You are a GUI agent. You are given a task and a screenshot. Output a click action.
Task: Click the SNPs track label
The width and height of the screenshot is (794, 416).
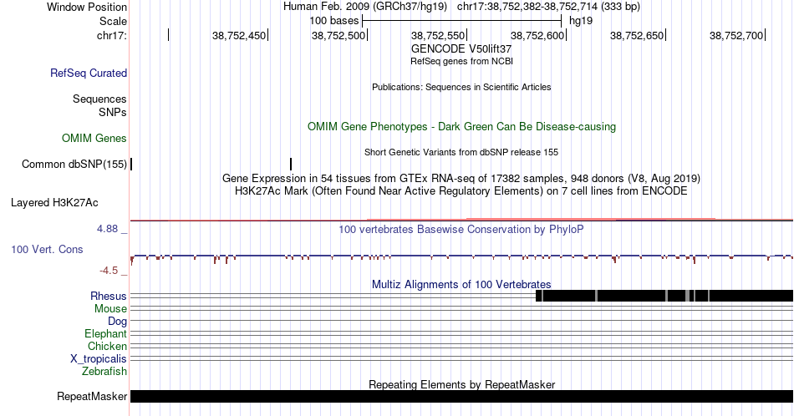tap(113, 112)
